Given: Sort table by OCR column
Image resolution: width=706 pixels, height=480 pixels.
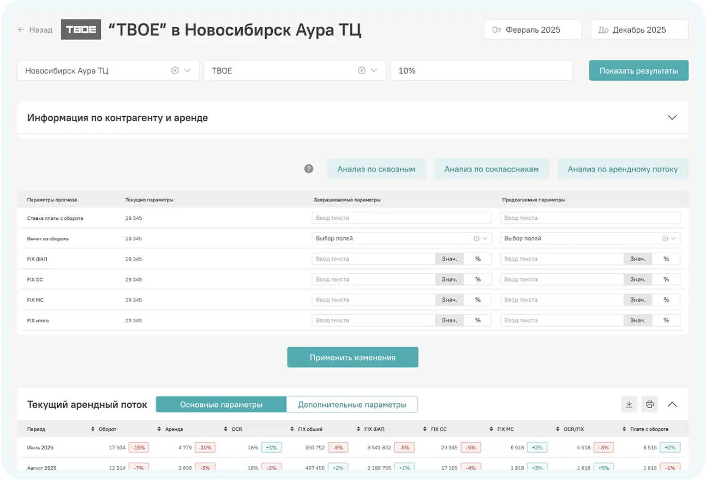Looking at the screenshot, I should pyautogui.click(x=227, y=429).
